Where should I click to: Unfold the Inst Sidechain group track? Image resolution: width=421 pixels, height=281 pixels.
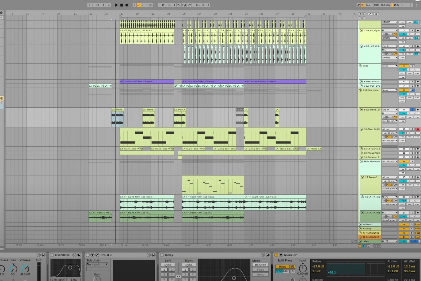[x=360, y=90]
